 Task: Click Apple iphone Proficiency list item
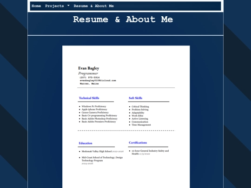coord(94,110)
